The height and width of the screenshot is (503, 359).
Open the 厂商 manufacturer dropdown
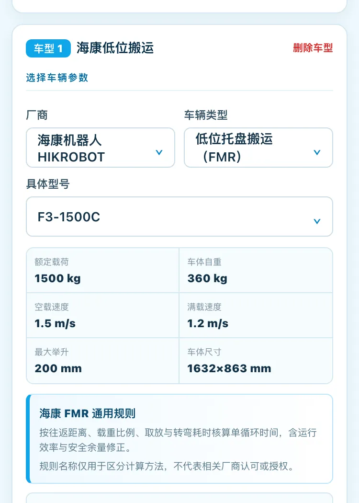(101, 148)
